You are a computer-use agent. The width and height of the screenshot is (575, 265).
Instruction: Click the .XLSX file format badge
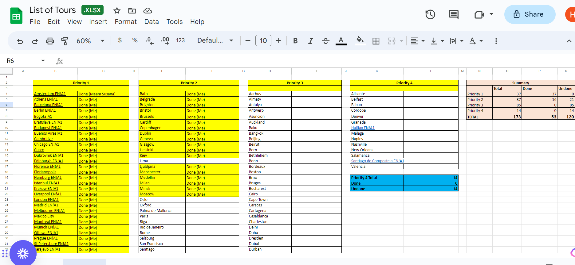pyautogui.click(x=93, y=10)
